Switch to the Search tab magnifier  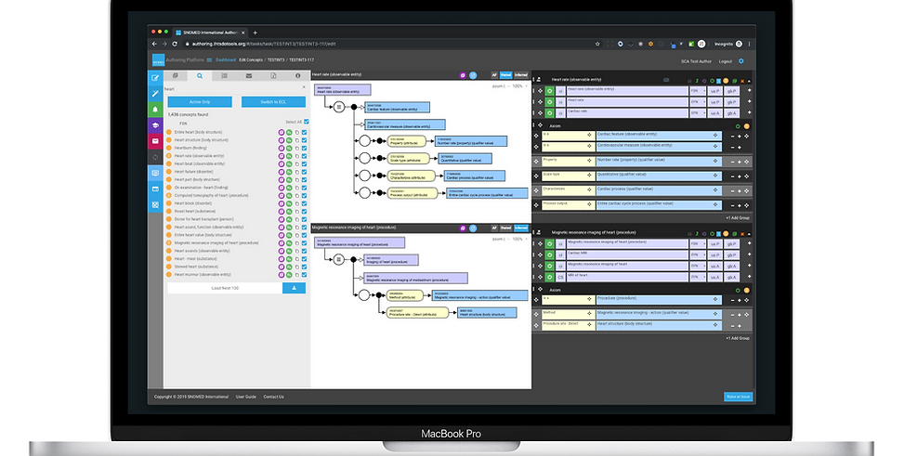tap(200, 76)
